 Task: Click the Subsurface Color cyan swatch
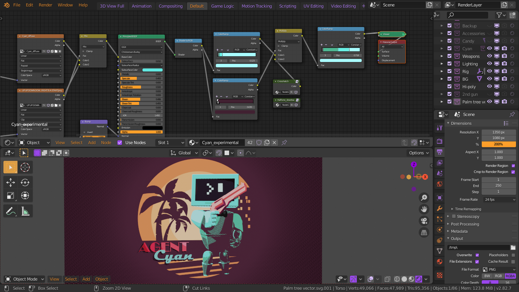152,70
